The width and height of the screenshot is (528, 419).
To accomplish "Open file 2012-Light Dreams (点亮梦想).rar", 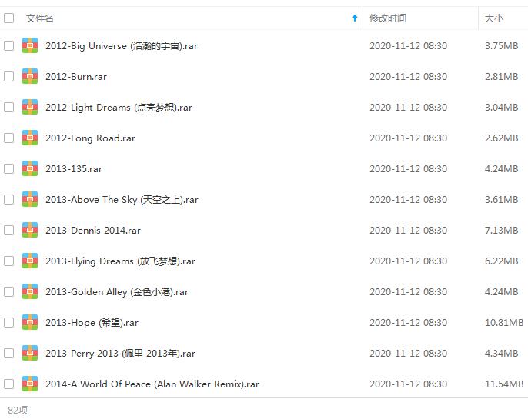I will 119,108.
